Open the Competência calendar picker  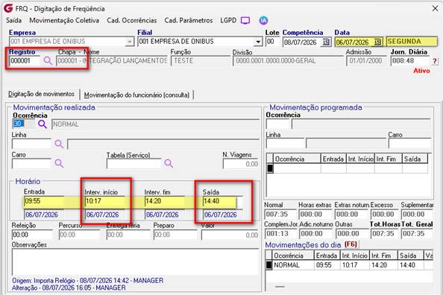(326, 42)
